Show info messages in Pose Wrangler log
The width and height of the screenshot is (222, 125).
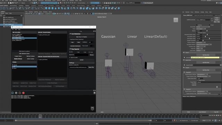(x=12, y=93)
